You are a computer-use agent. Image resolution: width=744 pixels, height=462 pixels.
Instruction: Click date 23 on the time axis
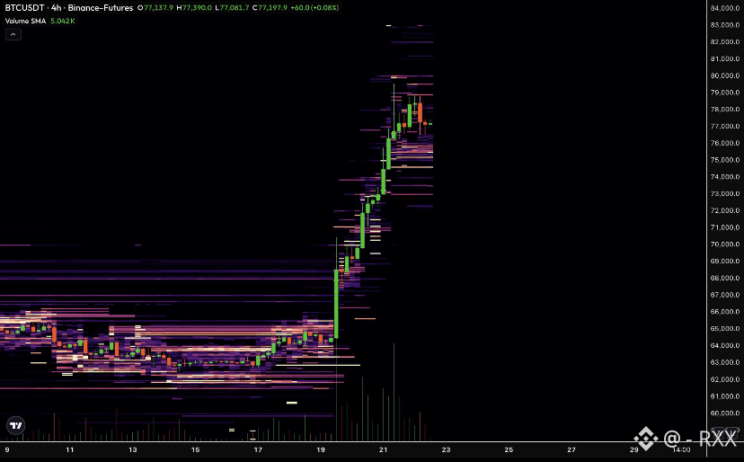[x=446, y=449]
